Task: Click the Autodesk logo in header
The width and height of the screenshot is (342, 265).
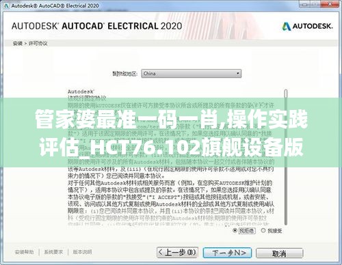Action: 307,26
